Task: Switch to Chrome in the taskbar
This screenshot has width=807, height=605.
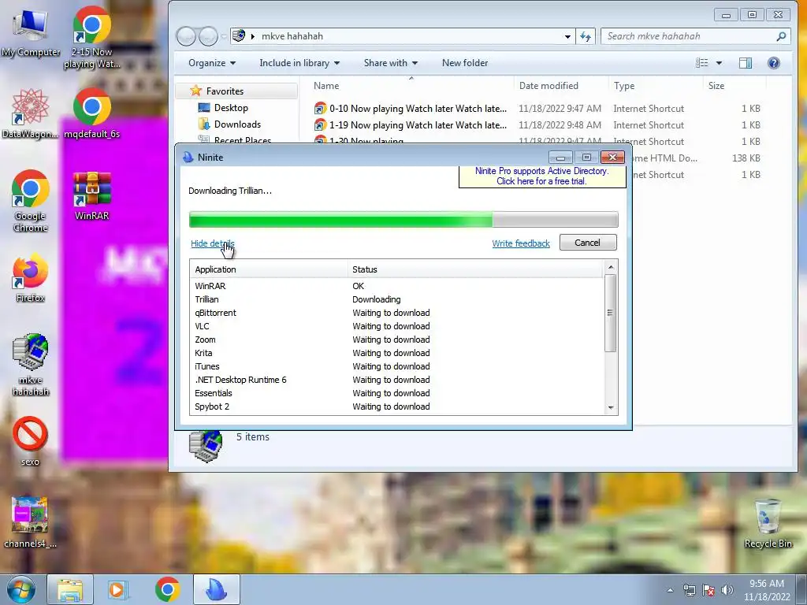Action: pyautogui.click(x=167, y=589)
